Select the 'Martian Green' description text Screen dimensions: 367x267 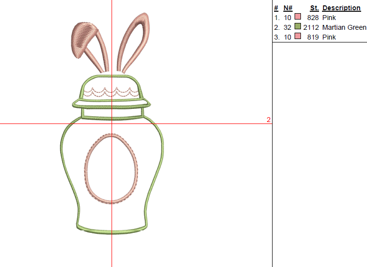click(344, 27)
